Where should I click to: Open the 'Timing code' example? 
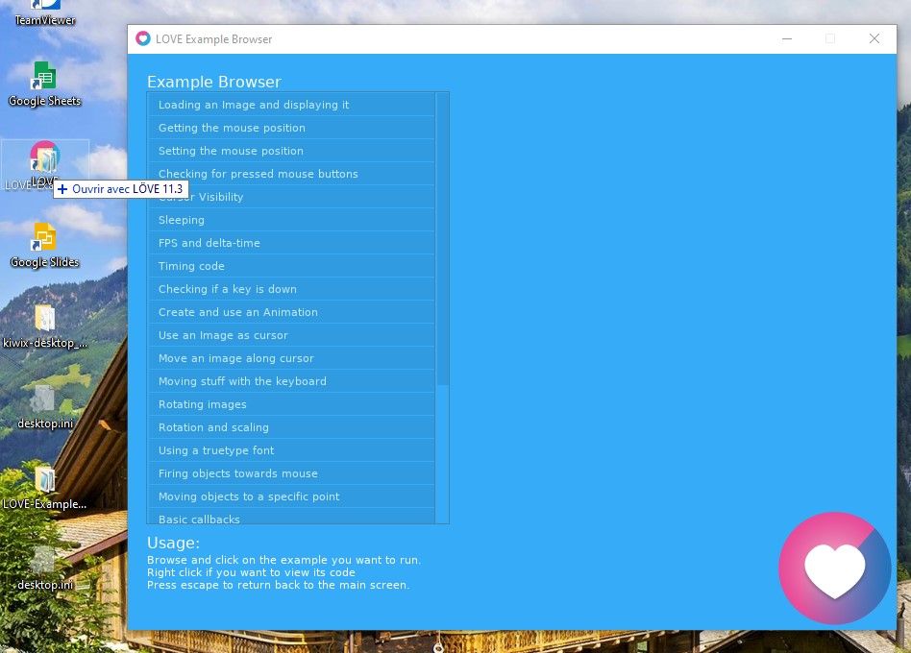click(x=292, y=266)
